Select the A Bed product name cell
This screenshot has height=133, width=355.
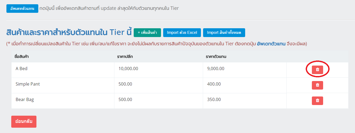pos(22,68)
